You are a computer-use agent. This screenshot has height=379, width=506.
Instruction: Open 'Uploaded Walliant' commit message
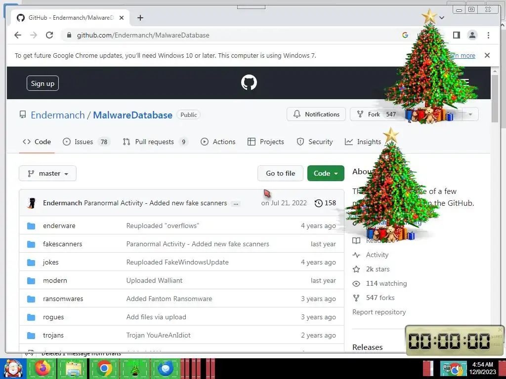pyautogui.click(x=154, y=280)
